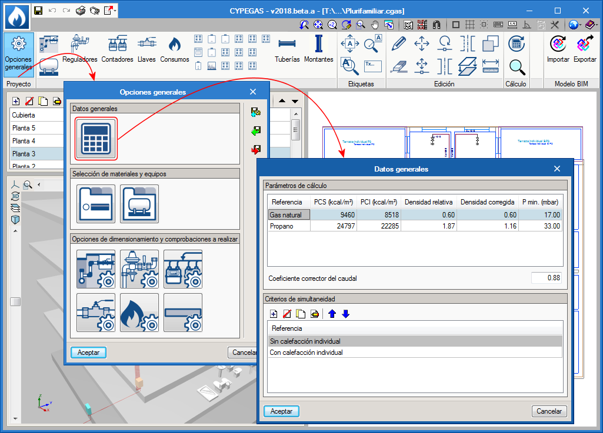Open the wrench and screwdriver settings icon

[x=555, y=25]
